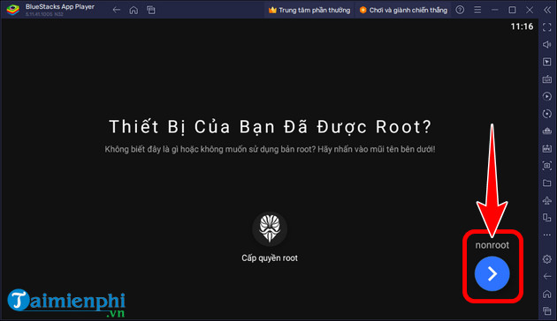Screen dimensions: 557x321
Task: Click the 'nonroot' label text
Action: [492, 245]
